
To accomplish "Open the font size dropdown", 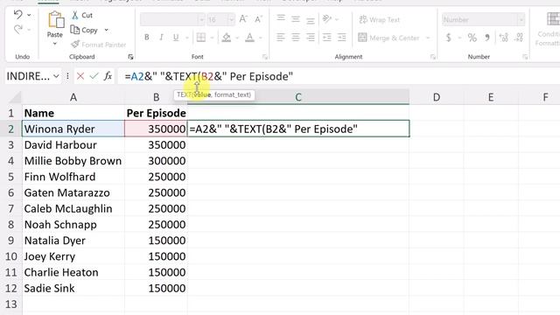I will pyautogui.click(x=231, y=19).
